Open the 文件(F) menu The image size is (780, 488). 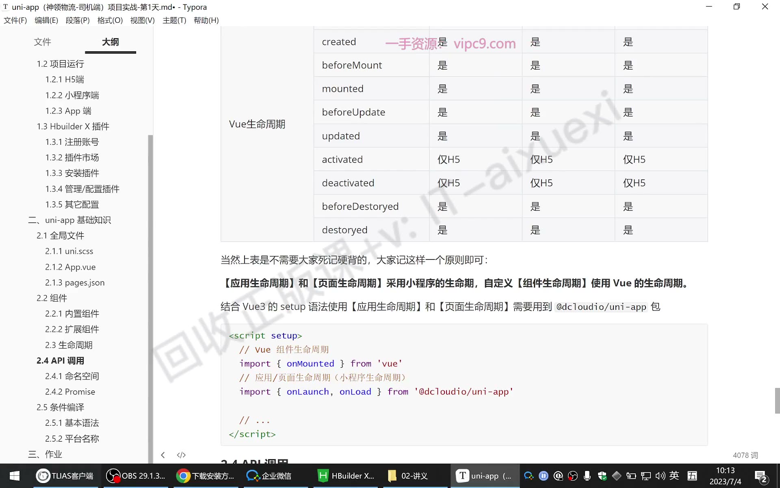click(15, 20)
